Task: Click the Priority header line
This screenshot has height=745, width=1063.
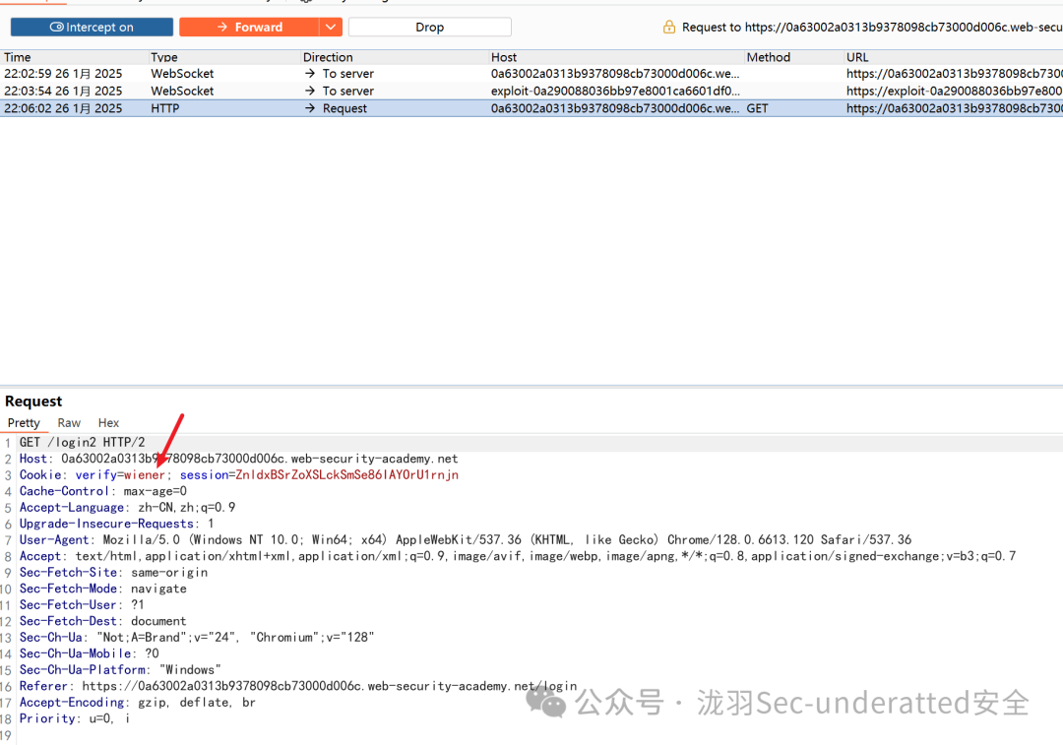Action: coord(75,719)
